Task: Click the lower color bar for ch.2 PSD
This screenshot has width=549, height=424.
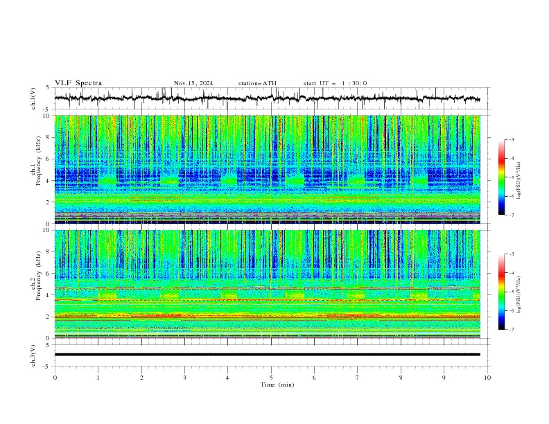Action: pos(502,292)
